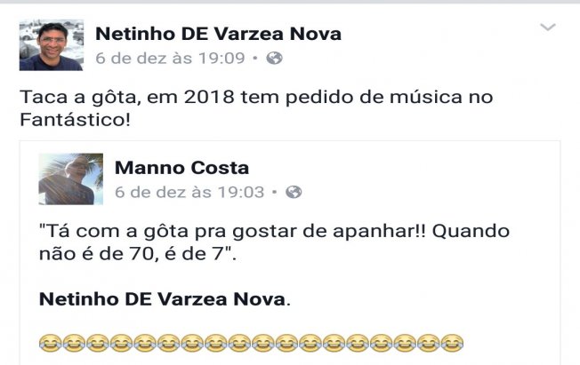Click the bold tagged Netinho name in the shared post
Image resolution: width=580 pixels, height=365 pixels.
point(163,299)
